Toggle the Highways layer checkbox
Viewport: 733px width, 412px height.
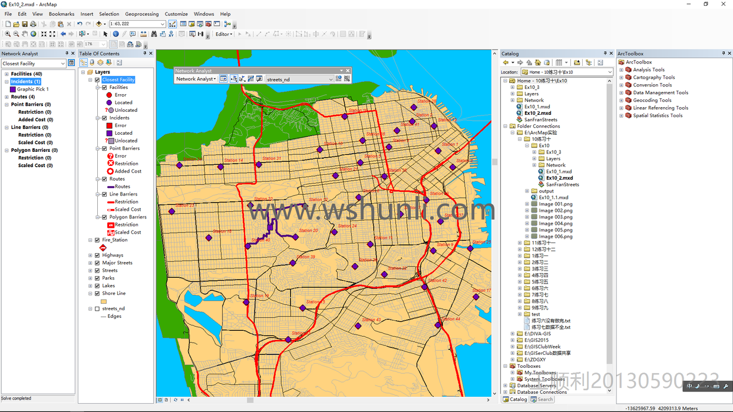tap(97, 255)
